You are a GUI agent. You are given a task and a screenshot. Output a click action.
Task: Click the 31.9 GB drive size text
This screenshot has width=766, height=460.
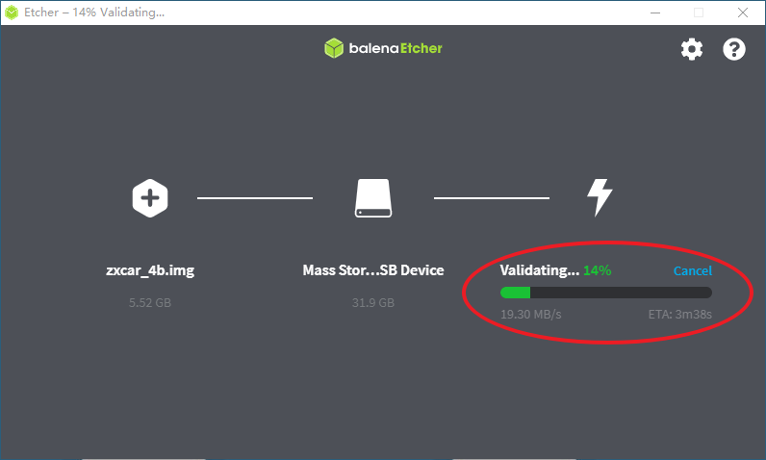tap(373, 303)
